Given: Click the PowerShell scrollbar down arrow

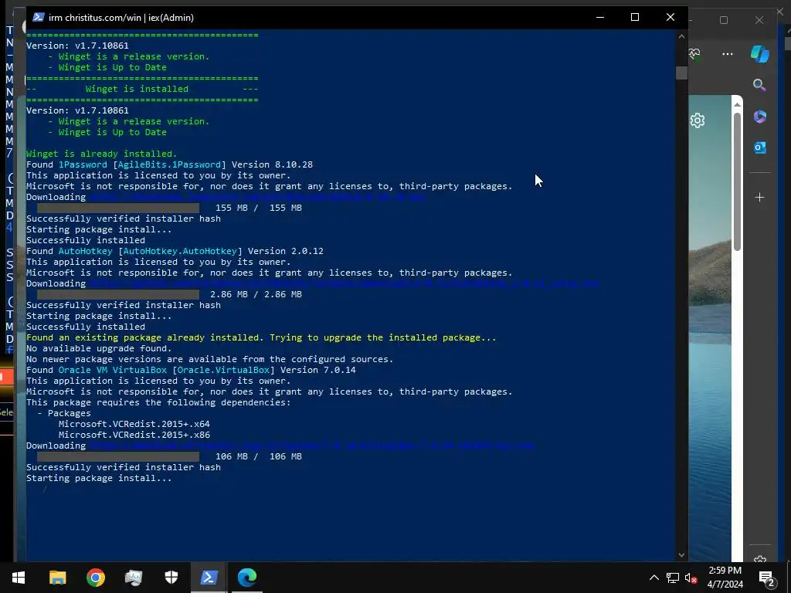Looking at the screenshot, I should 681,554.
